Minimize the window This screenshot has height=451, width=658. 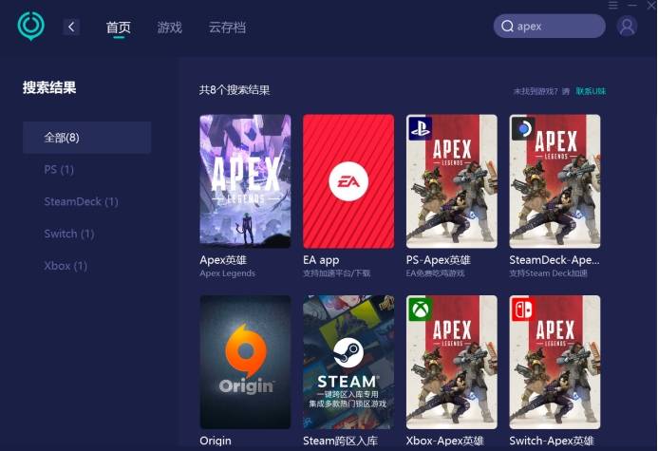click(x=632, y=5)
